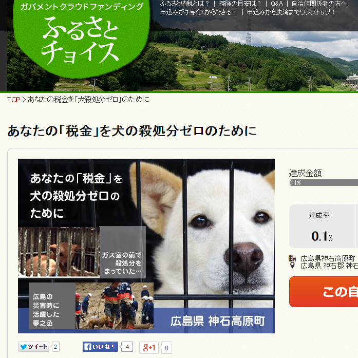Click the TOP breadcrumb link
Image resolution: width=358 pixels, height=358 pixels.
(13, 100)
